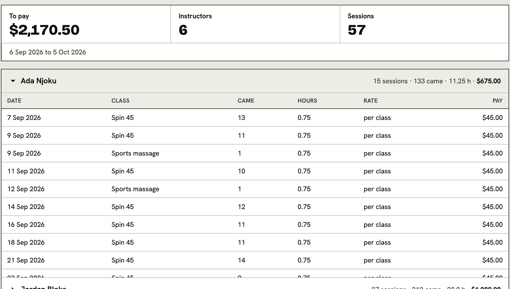Viewport: 510px width, 289px height.
Task: Click the Sessions count 57
Action: (x=356, y=30)
